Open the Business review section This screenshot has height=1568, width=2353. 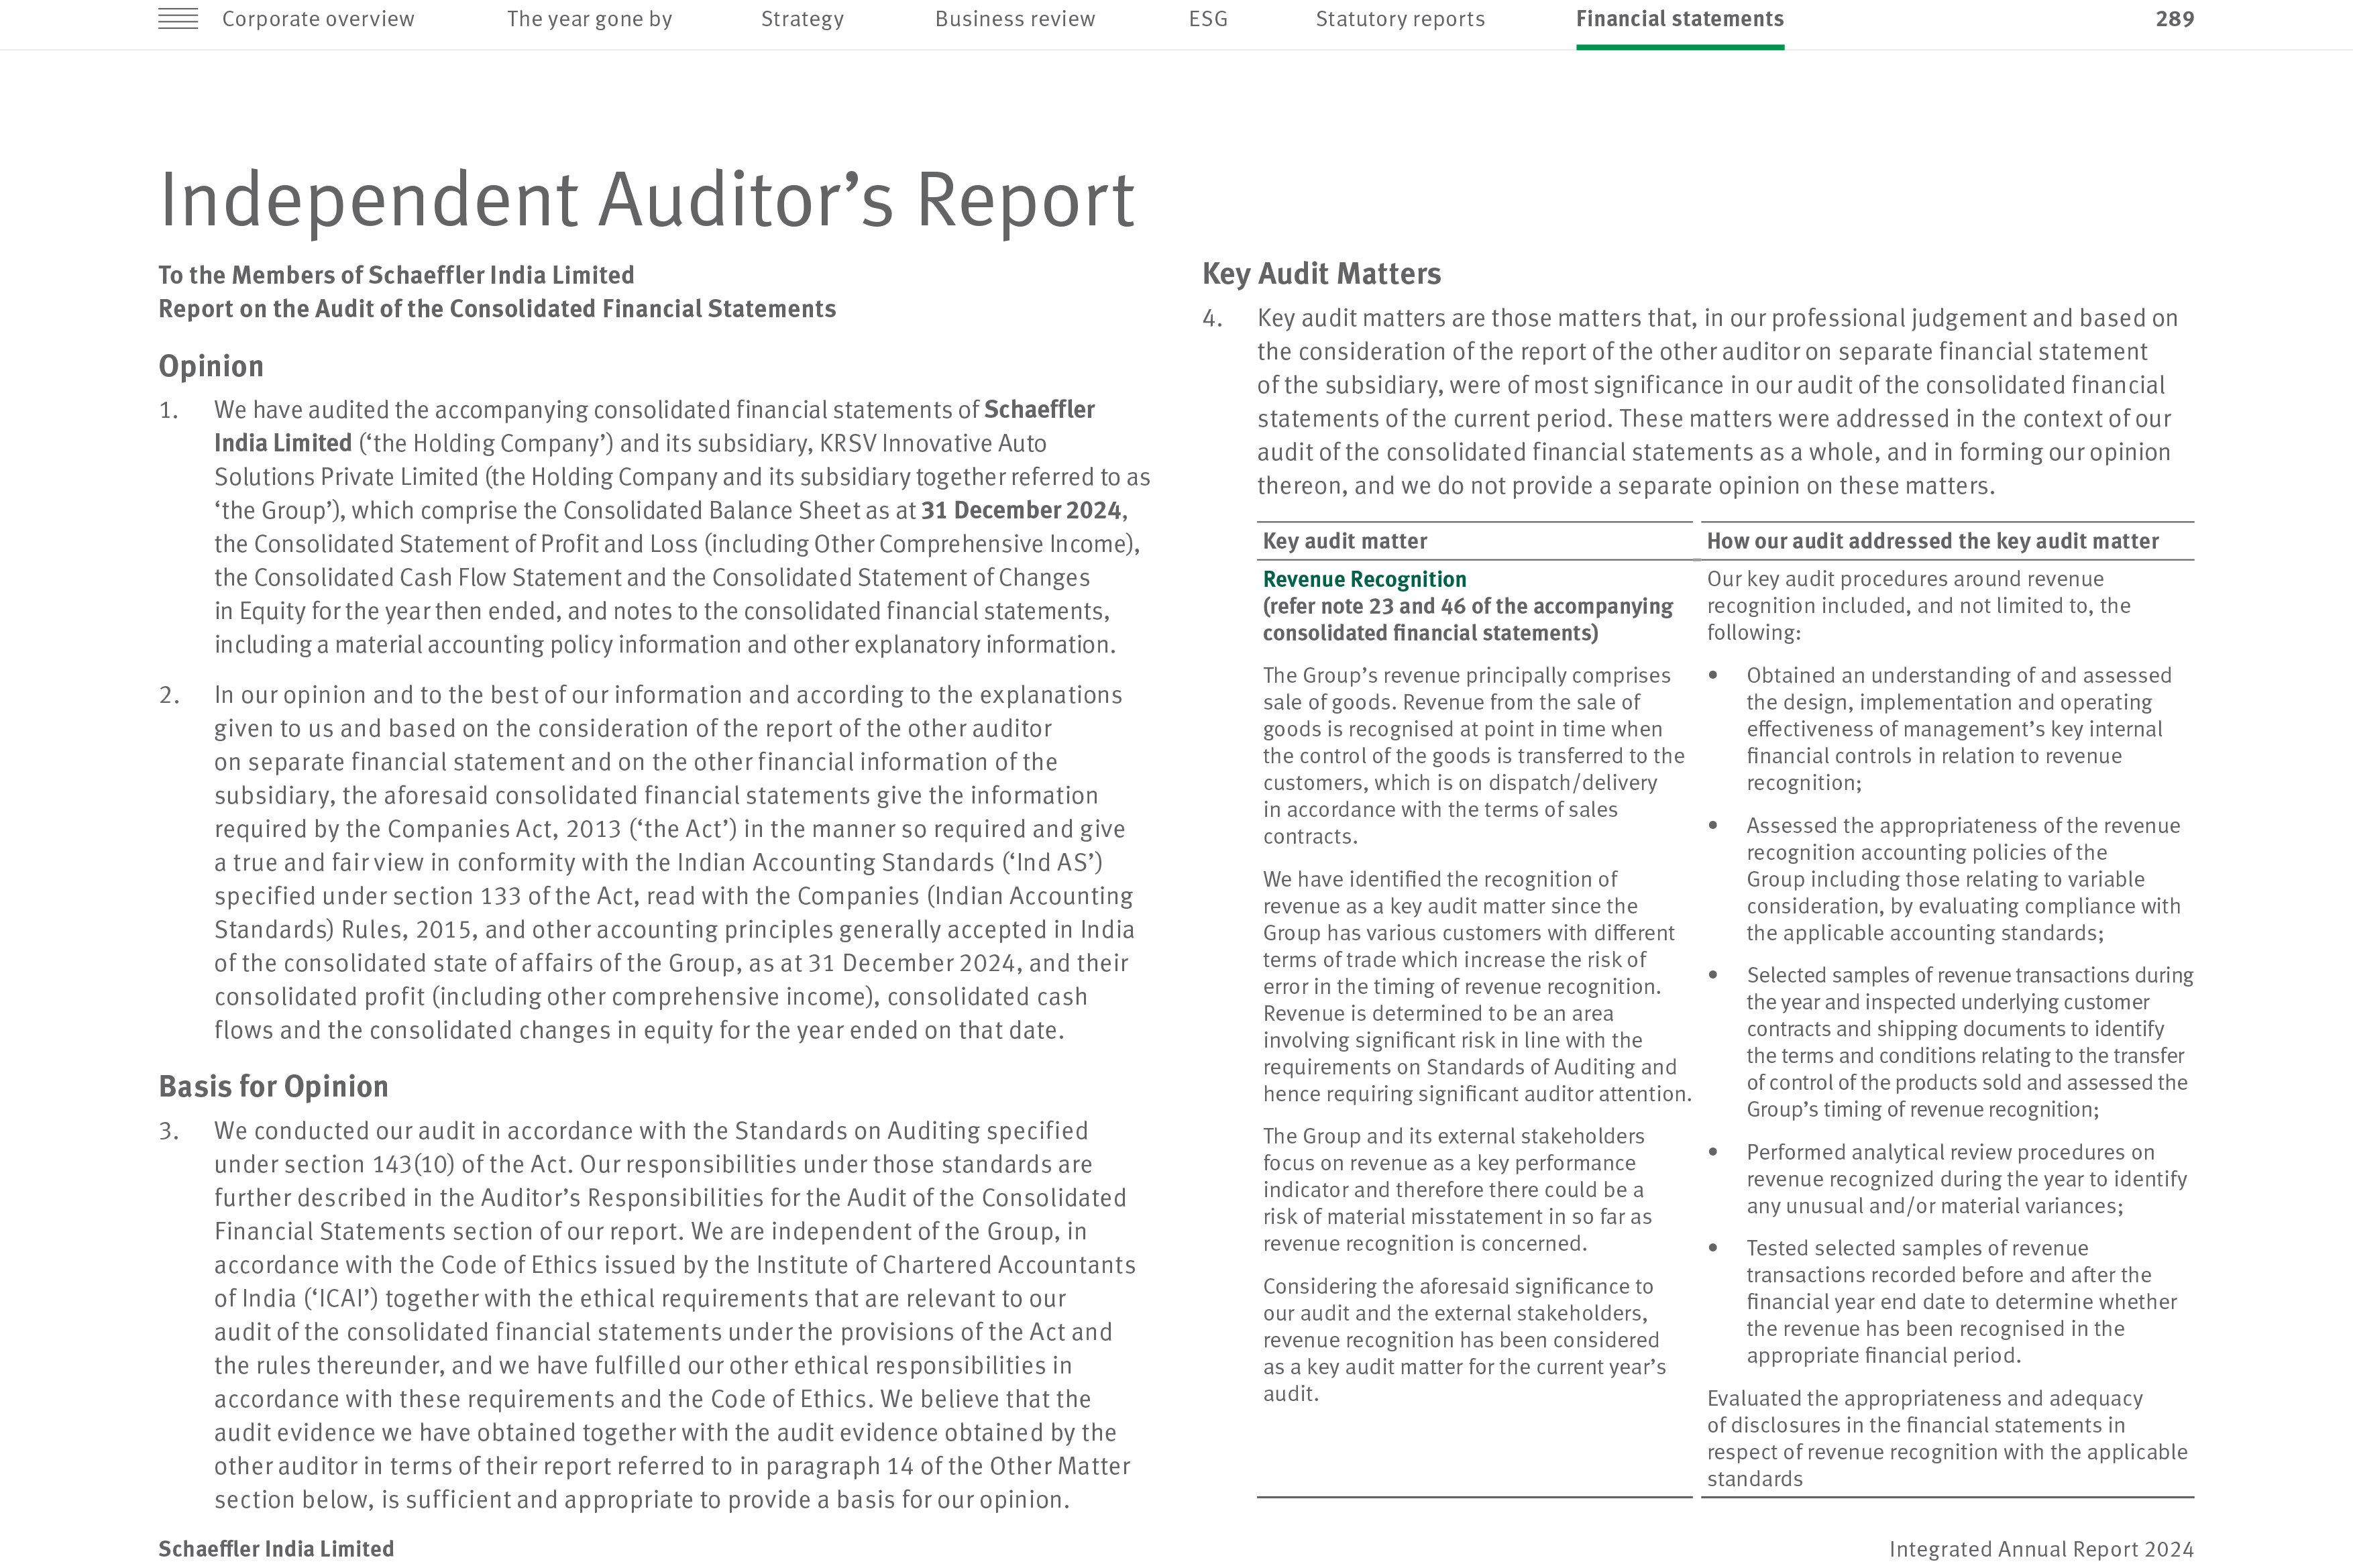tap(1014, 19)
